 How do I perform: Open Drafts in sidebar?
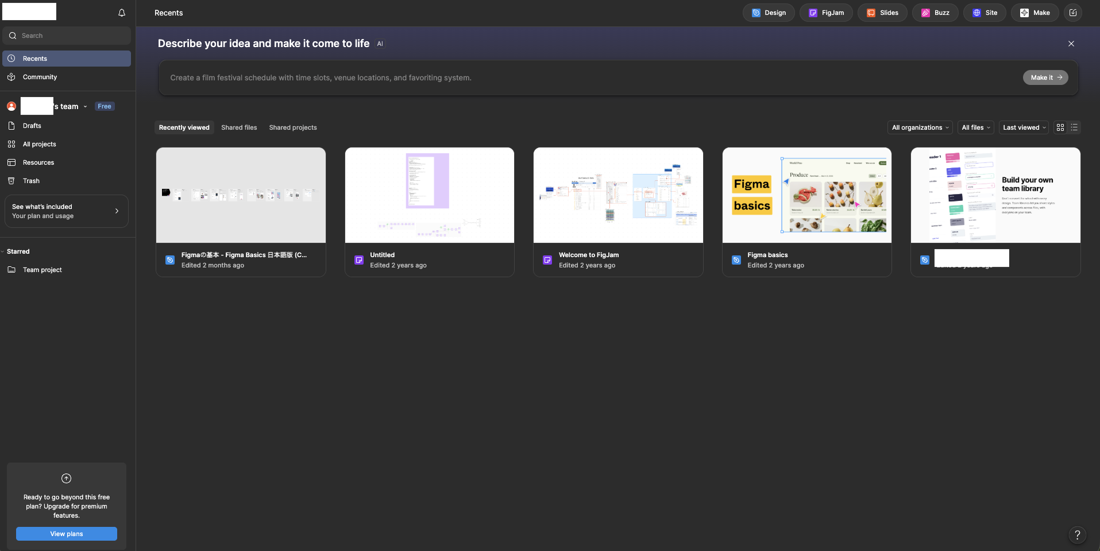(x=67, y=126)
